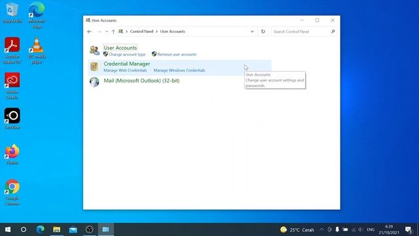The image size is (419, 236).
Task: Select the Control Panel taskbar button
Action: [x=106, y=229]
